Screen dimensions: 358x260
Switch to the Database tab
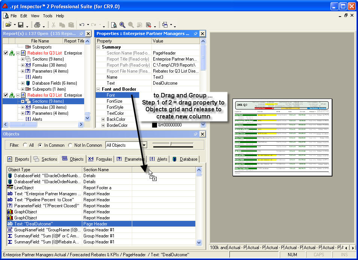click(x=185, y=159)
